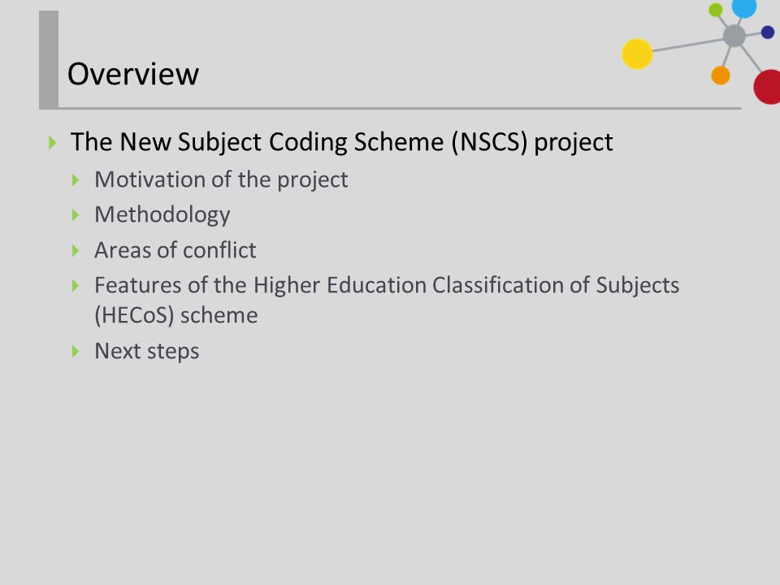Viewport: 780px width, 585px height.
Task: Click the Areas of conflict text
Action: (175, 250)
